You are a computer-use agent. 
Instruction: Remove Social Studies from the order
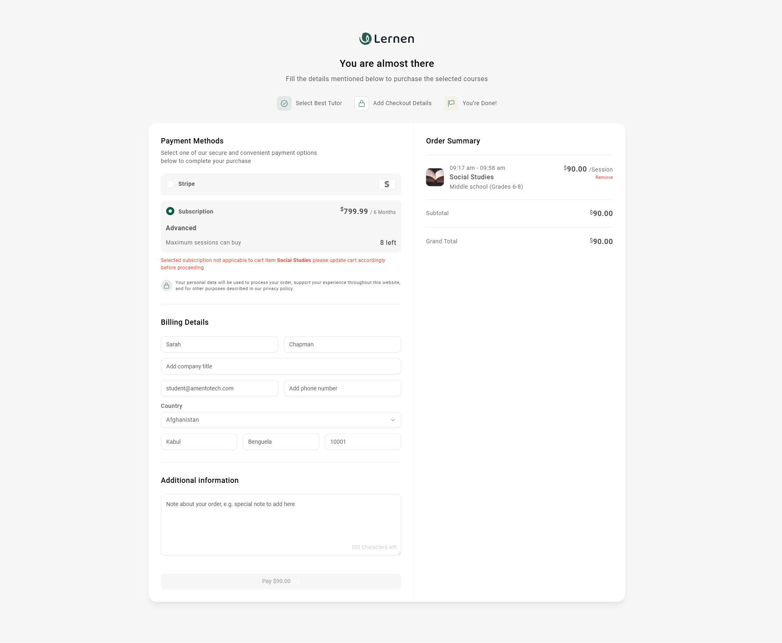tap(604, 178)
